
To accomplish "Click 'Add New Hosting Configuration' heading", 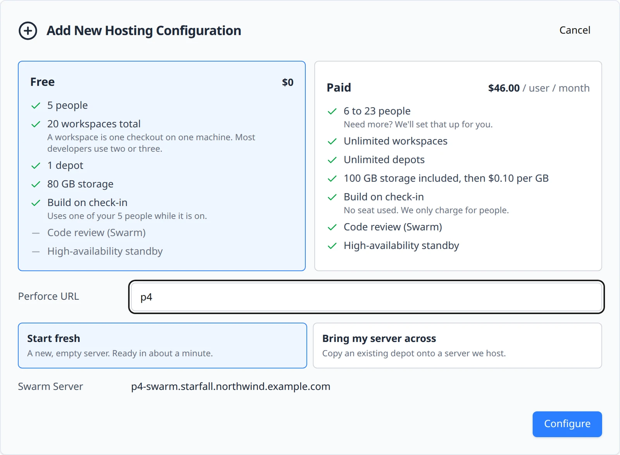I will [x=144, y=31].
